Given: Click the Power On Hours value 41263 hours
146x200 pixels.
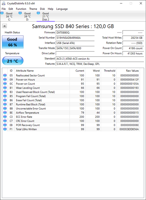Looking at the screenshot, I should (x=133, y=53).
